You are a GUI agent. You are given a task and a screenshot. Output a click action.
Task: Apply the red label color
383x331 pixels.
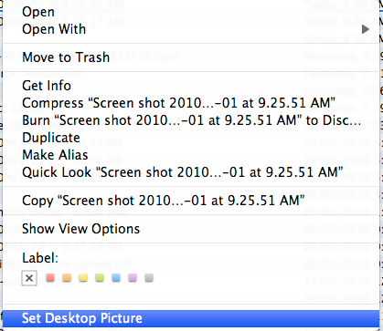[x=50, y=277]
